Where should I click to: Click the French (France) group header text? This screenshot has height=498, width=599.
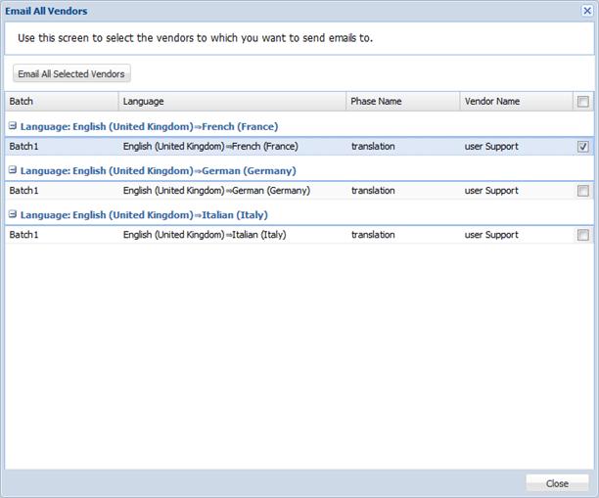click(149, 126)
